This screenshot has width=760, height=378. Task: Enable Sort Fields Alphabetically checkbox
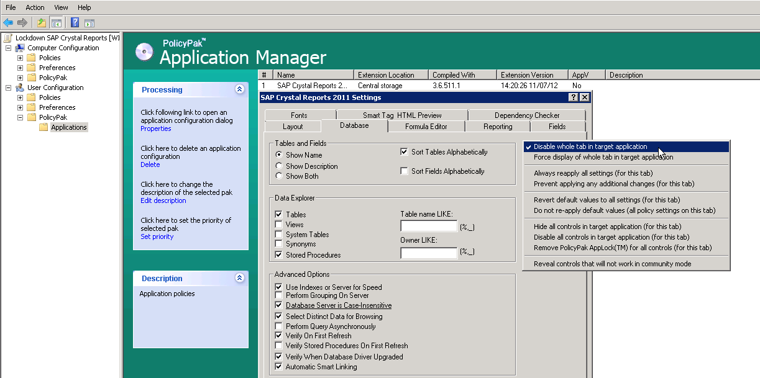[x=405, y=171]
